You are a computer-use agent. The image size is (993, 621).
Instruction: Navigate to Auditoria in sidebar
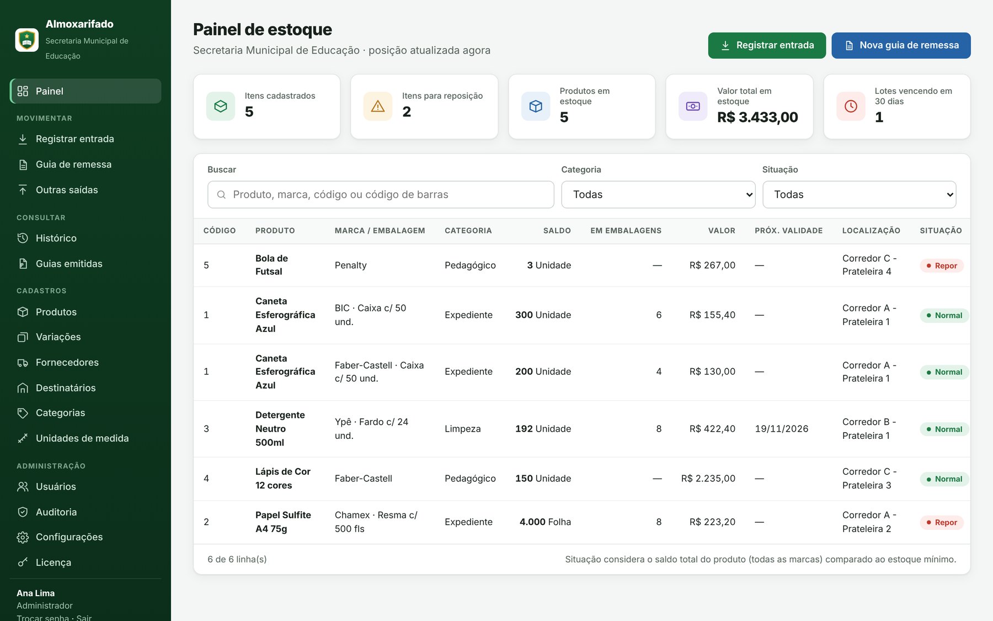point(86,512)
